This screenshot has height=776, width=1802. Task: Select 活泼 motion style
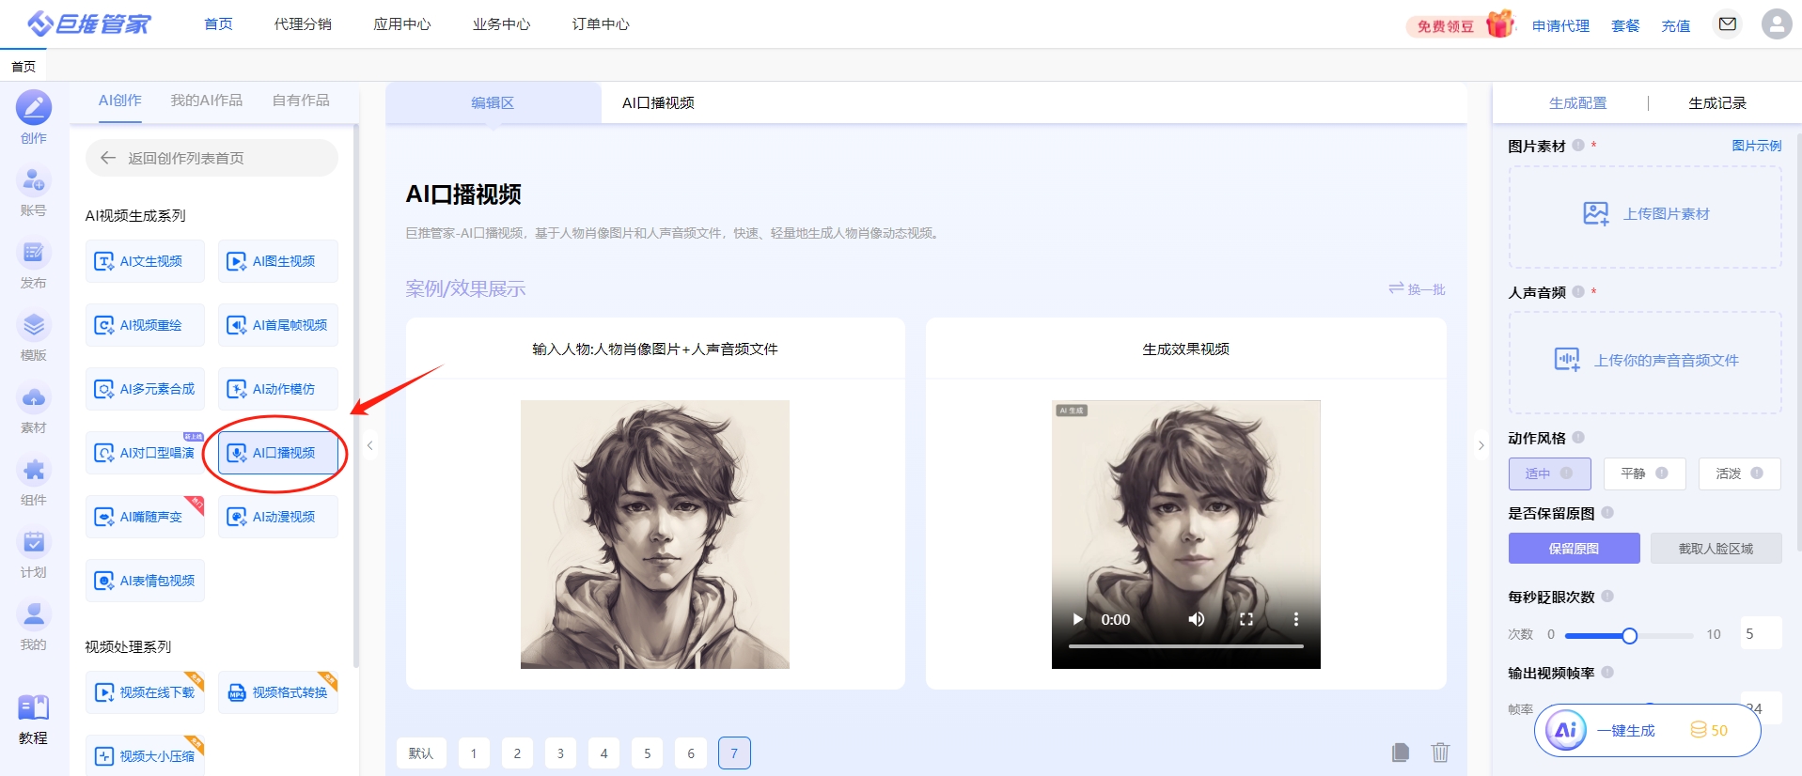click(1739, 473)
